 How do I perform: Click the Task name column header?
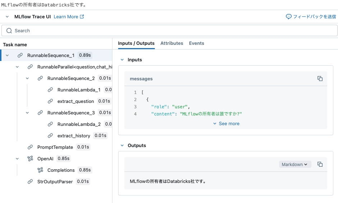[15, 44]
